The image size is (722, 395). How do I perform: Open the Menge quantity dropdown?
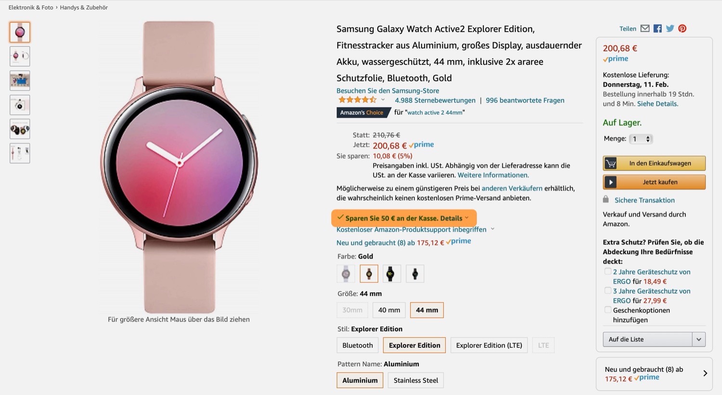tap(641, 139)
